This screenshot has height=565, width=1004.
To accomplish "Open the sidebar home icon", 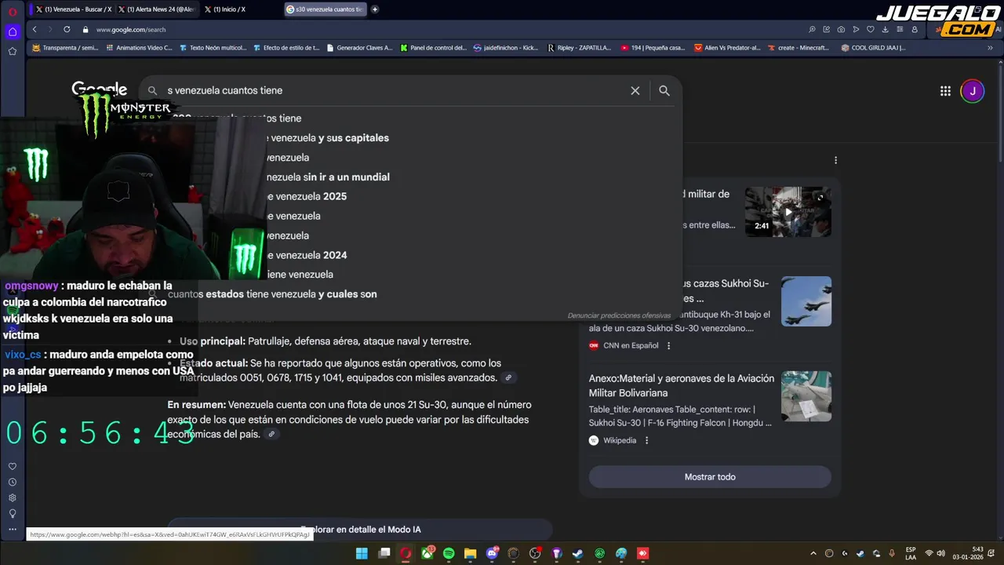I will point(13,32).
